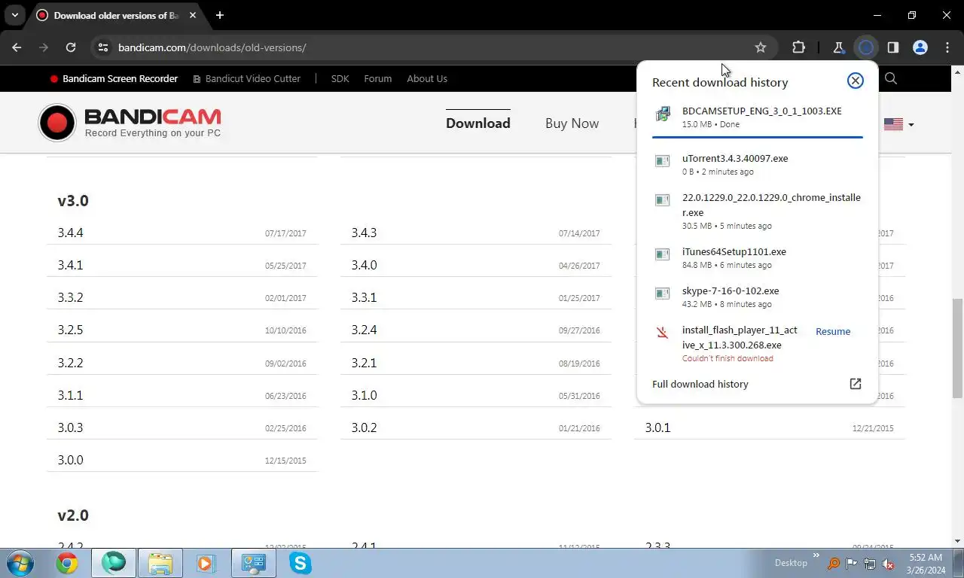The image size is (964, 578).
Task: Download Bandicam version 3.3.2
Action: [x=70, y=297]
